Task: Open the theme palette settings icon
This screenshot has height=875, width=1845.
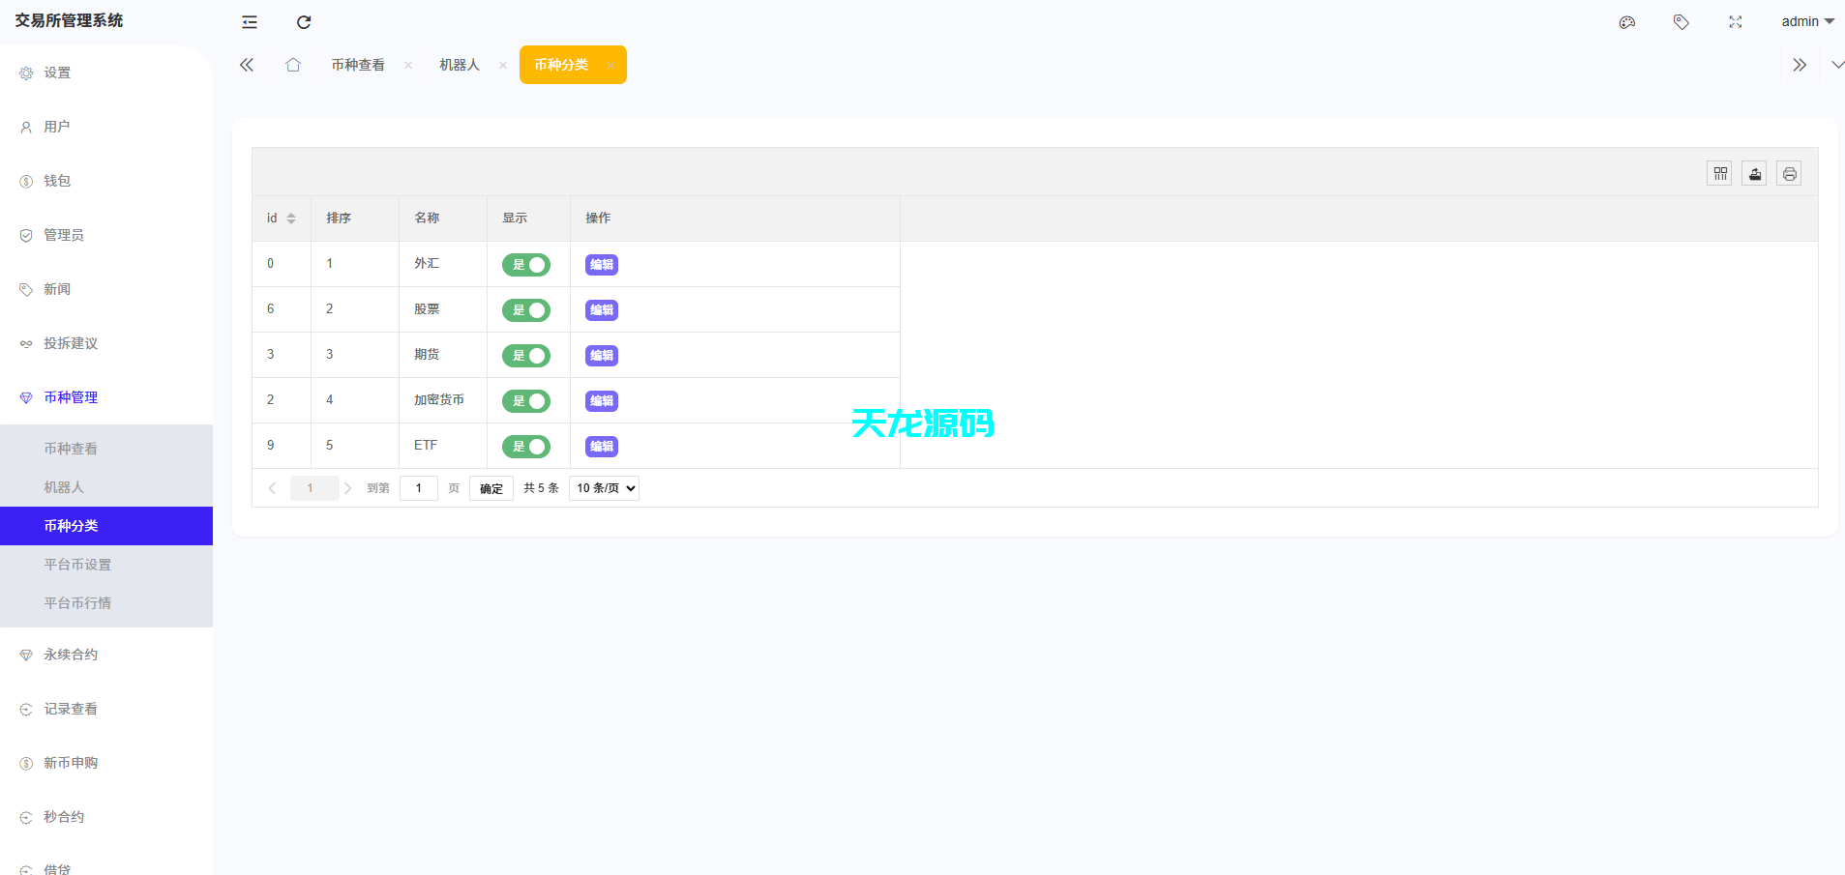Action: [x=1626, y=21]
